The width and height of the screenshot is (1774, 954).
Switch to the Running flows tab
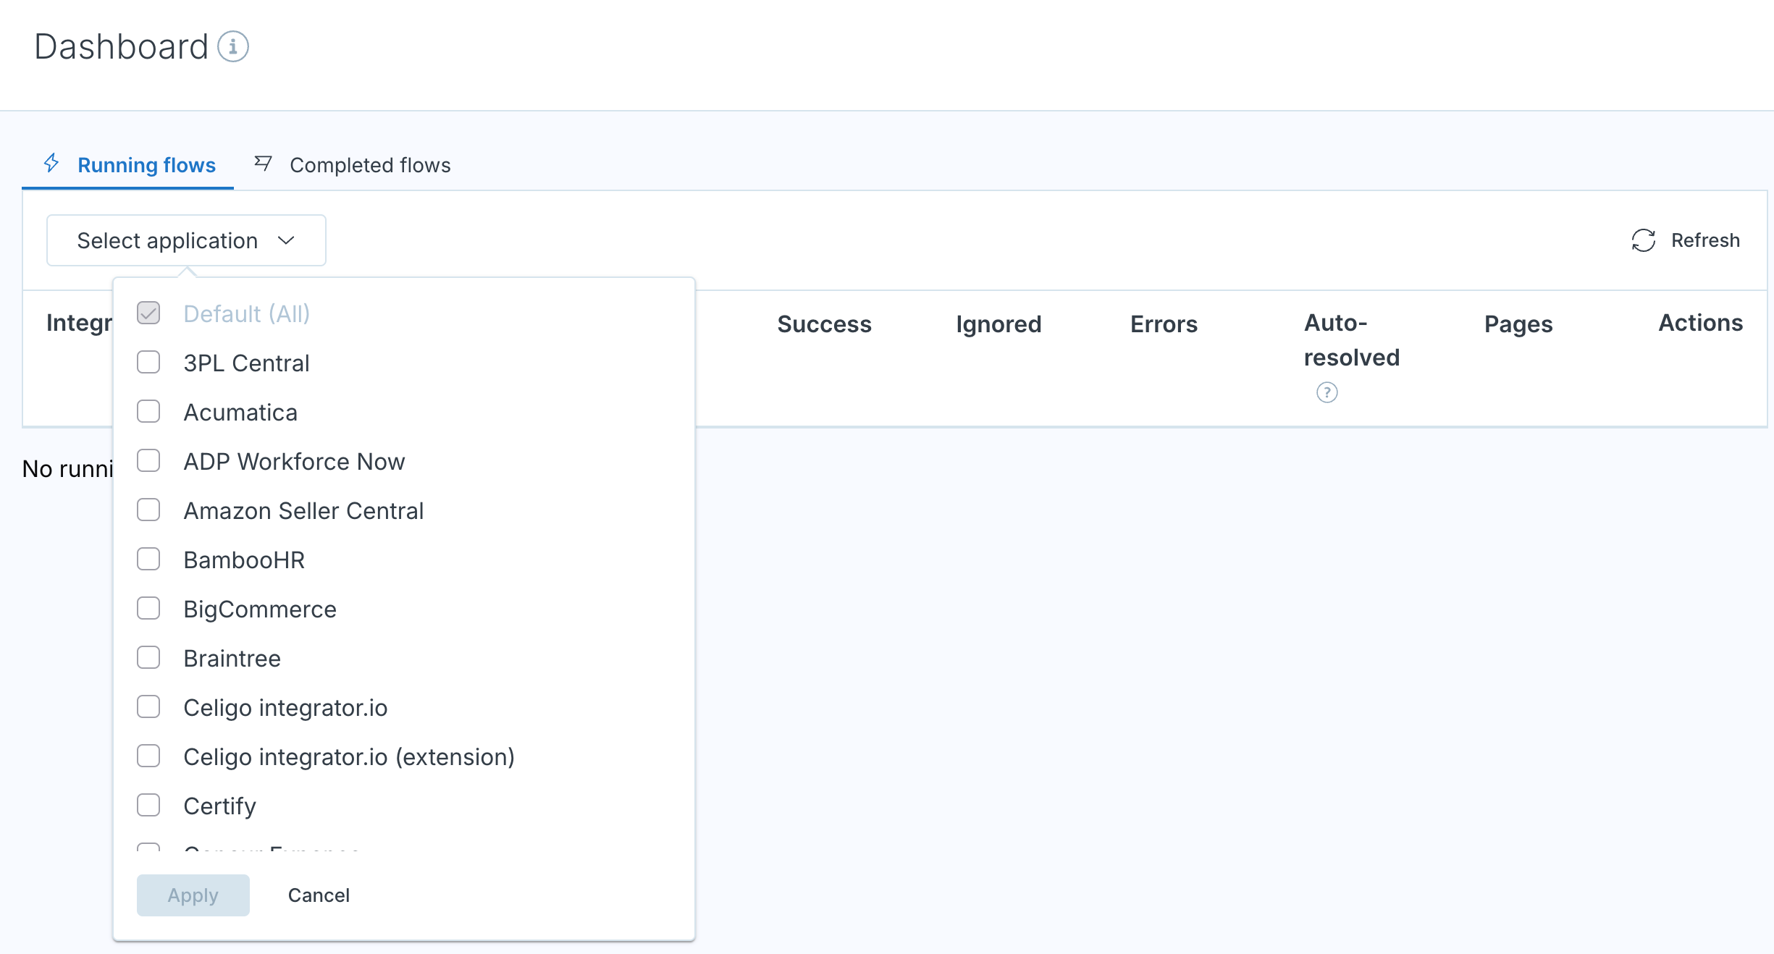[x=128, y=165]
